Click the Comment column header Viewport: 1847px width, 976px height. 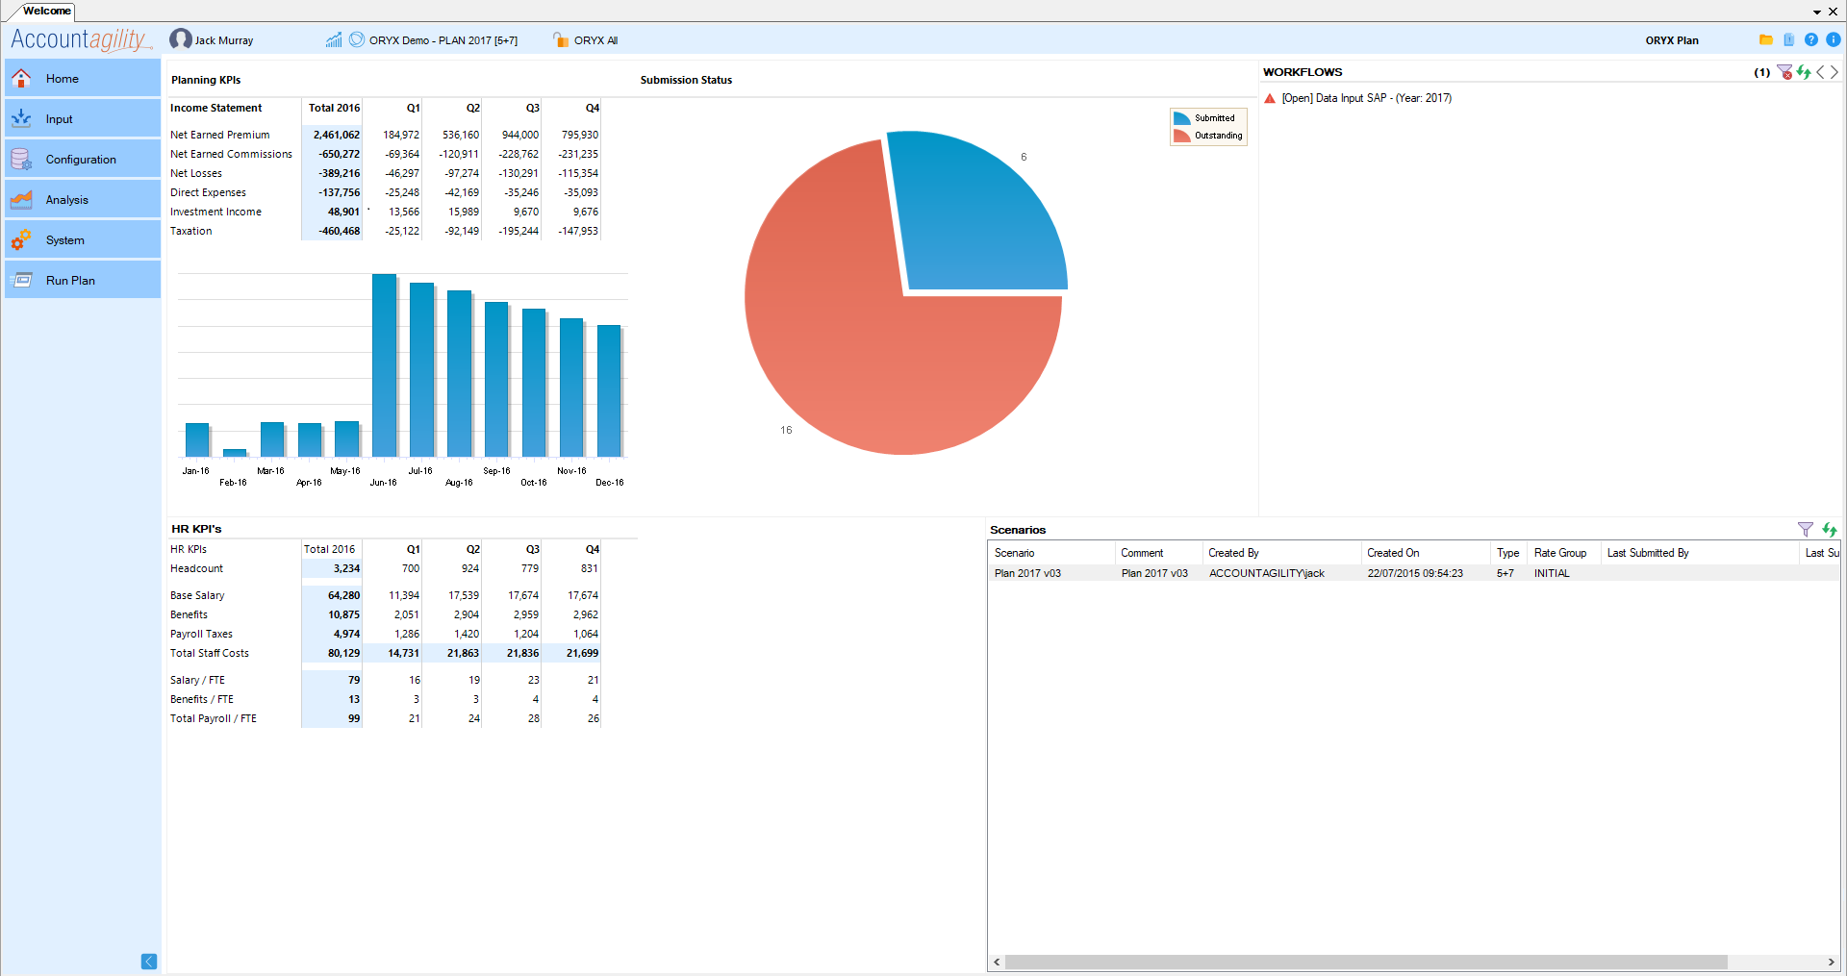(1158, 553)
